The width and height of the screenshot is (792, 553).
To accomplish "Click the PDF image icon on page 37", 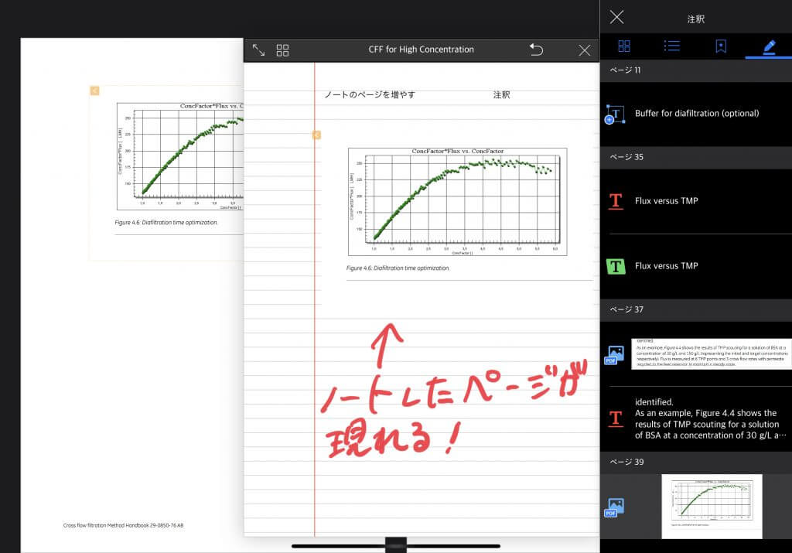I will 614,355.
